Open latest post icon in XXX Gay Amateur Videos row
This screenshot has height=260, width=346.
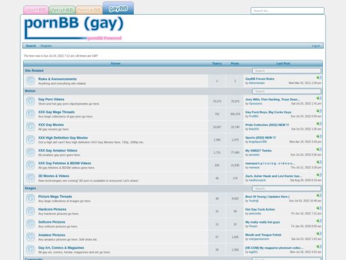[x=319, y=149]
